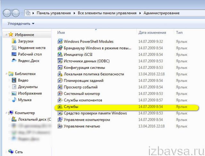Select Панель управления breadcrumb
This screenshot has height=156, width=205.
54,13
